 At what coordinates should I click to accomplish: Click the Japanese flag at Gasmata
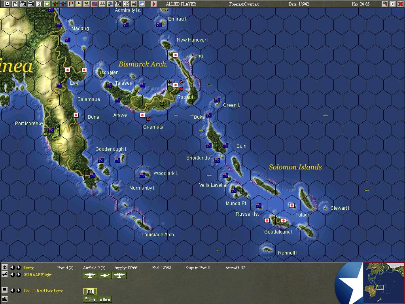[x=142, y=115]
